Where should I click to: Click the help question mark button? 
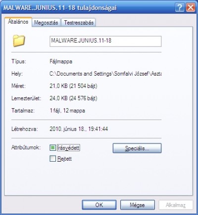point(180,7)
